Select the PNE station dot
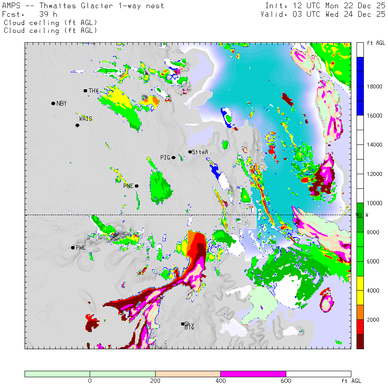Image resolution: width=388 pixels, height=388 pixels. 137,186
